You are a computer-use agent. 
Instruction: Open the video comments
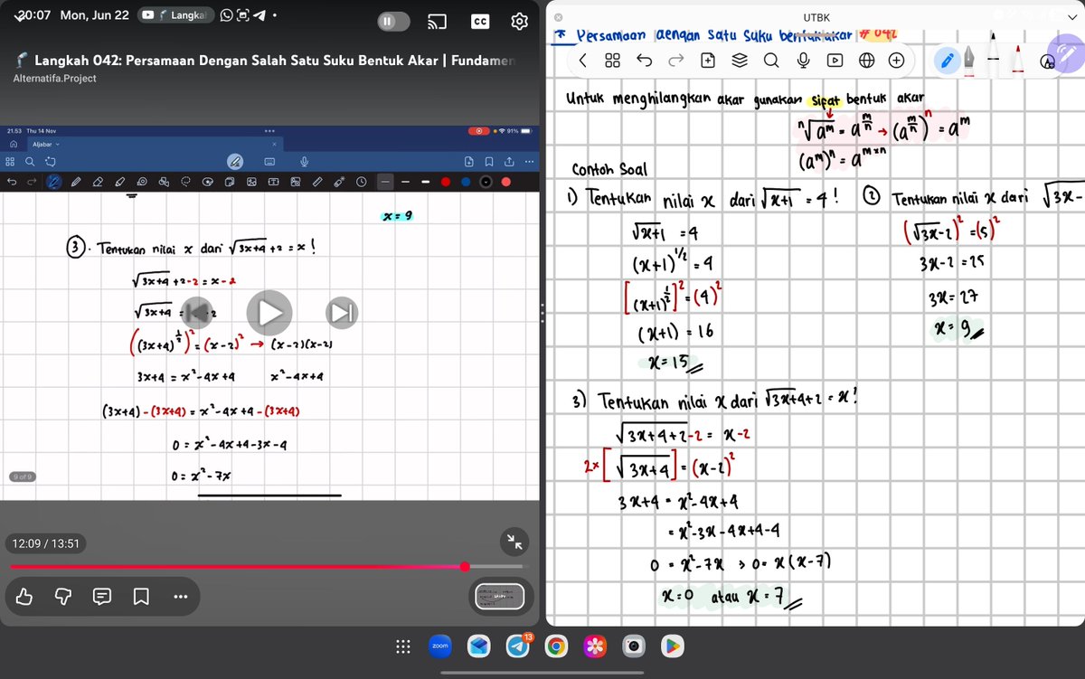(102, 597)
